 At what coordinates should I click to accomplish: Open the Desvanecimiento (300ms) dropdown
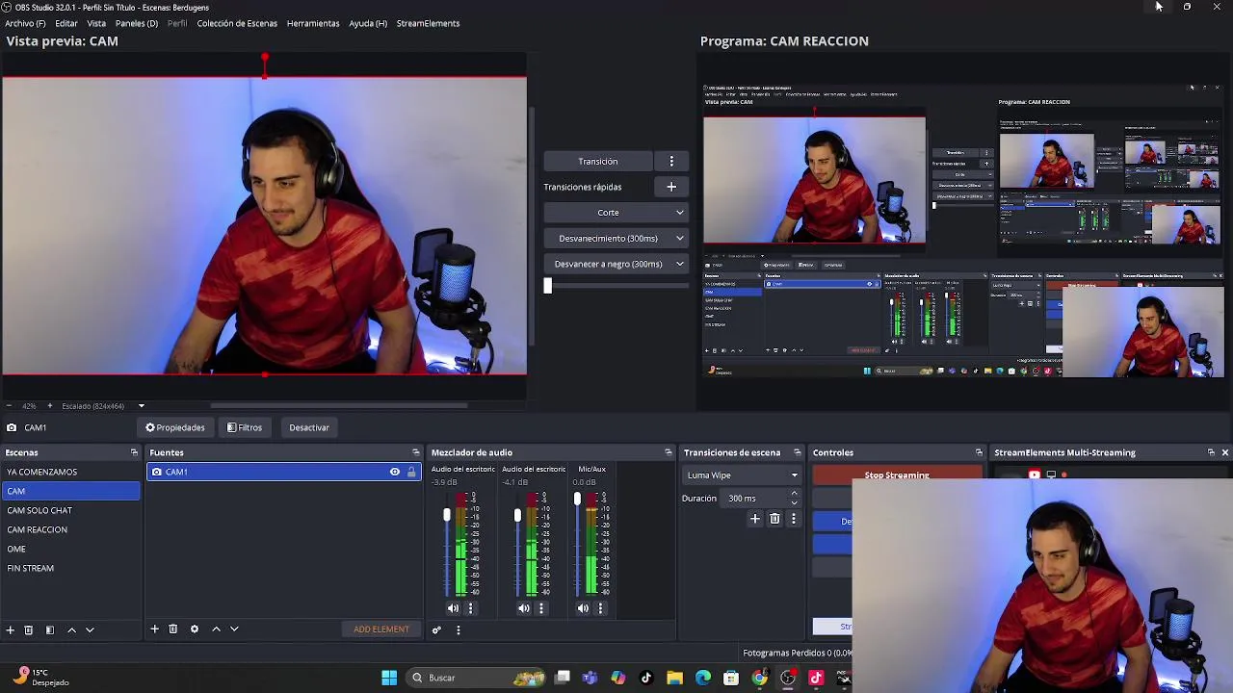click(616, 239)
